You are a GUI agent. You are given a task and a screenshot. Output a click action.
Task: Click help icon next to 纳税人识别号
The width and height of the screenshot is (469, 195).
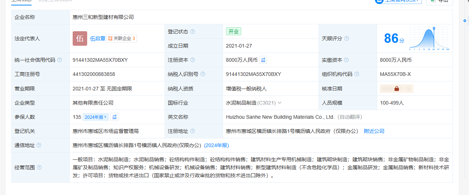tap(203, 74)
